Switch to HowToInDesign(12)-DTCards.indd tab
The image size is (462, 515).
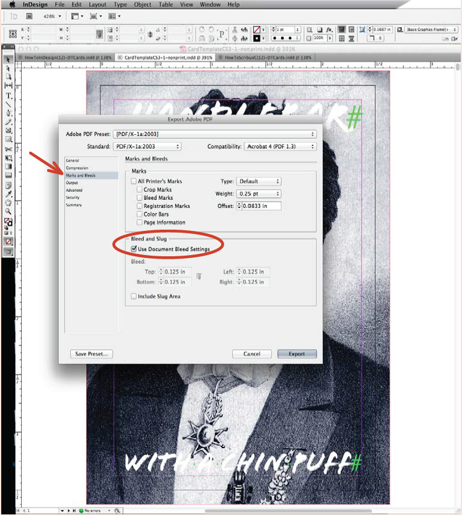[x=65, y=58]
